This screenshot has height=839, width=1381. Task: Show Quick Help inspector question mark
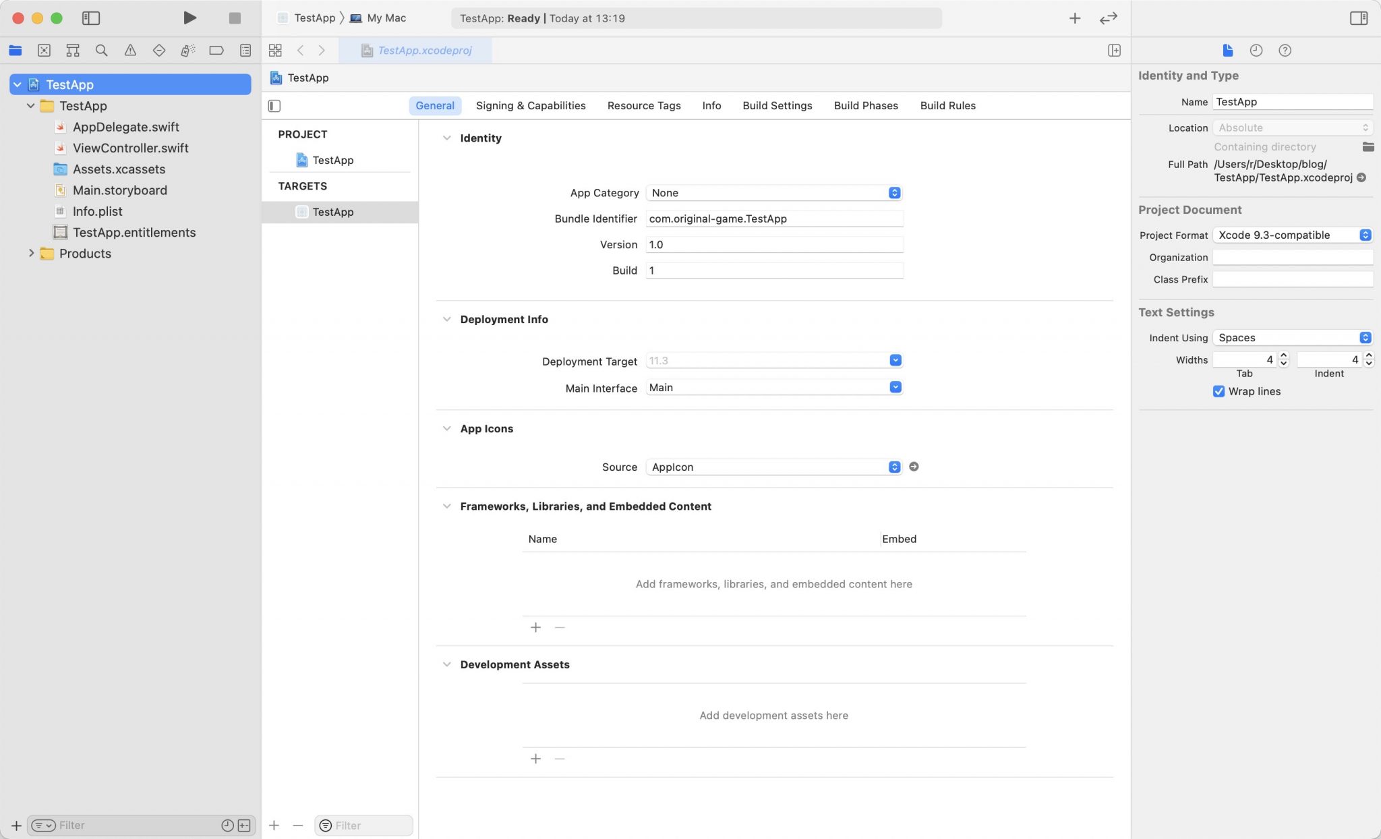[x=1284, y=50]
